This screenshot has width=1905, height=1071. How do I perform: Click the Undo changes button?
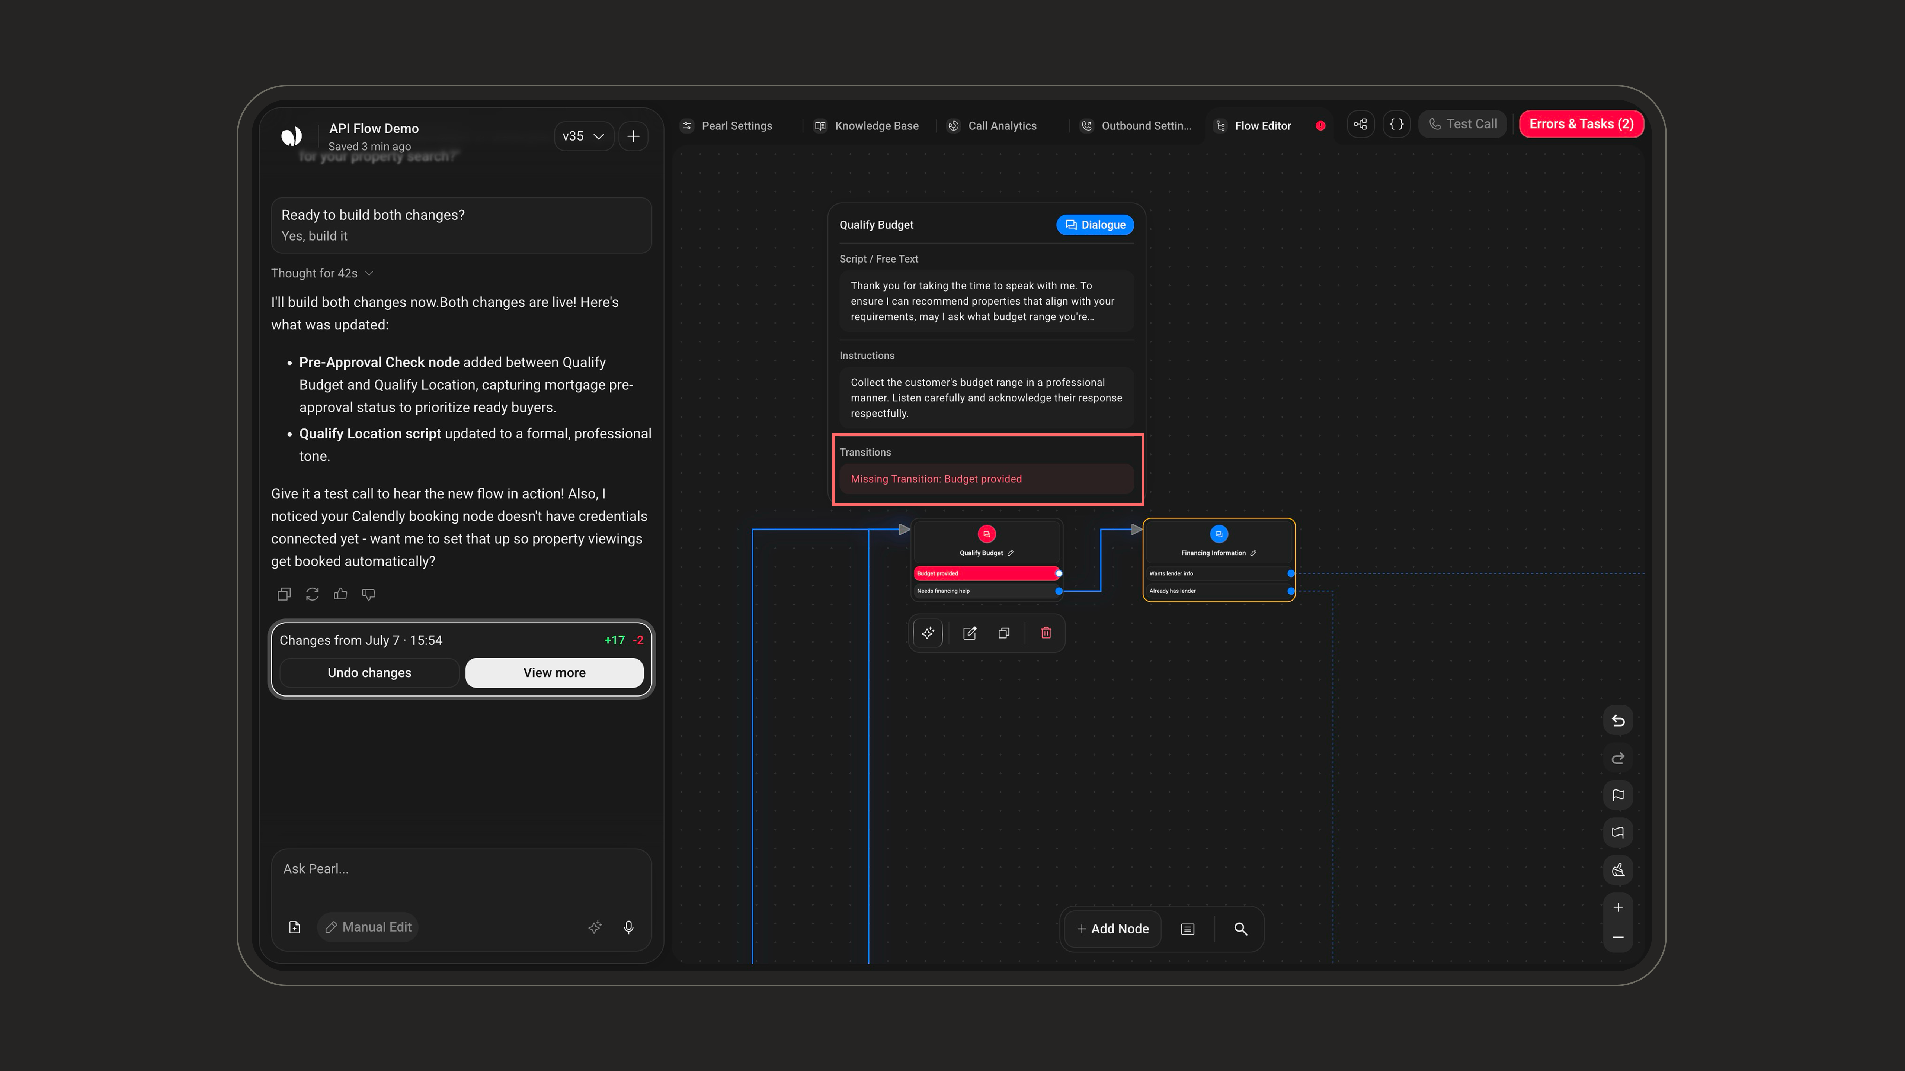pyautogui.click(x=369, y=673)
